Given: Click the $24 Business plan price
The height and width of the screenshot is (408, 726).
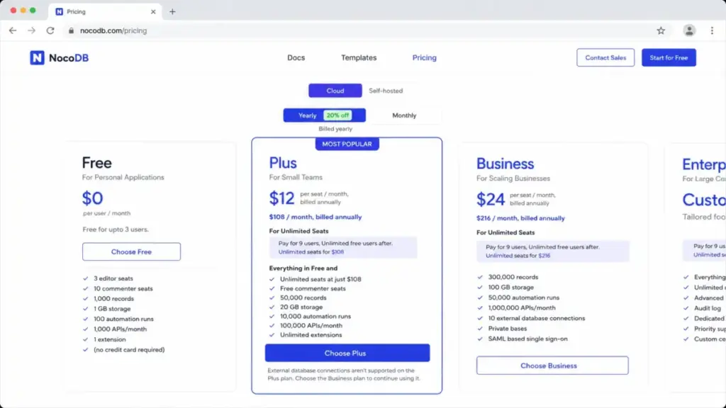Looking at the screenshot, I should [x=491, y=199].
